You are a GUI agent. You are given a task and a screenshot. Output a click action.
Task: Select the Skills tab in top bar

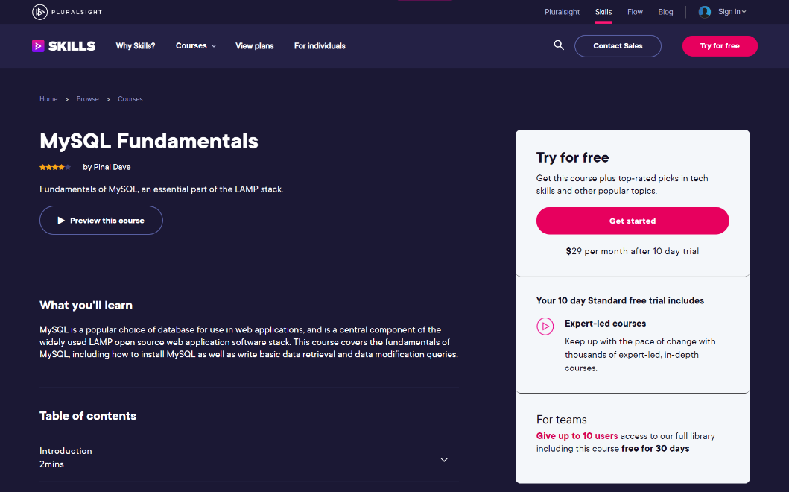[603, 12]
